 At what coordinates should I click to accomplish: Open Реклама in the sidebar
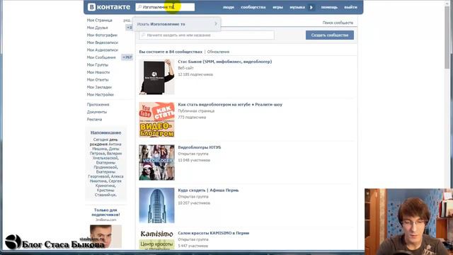94,119
